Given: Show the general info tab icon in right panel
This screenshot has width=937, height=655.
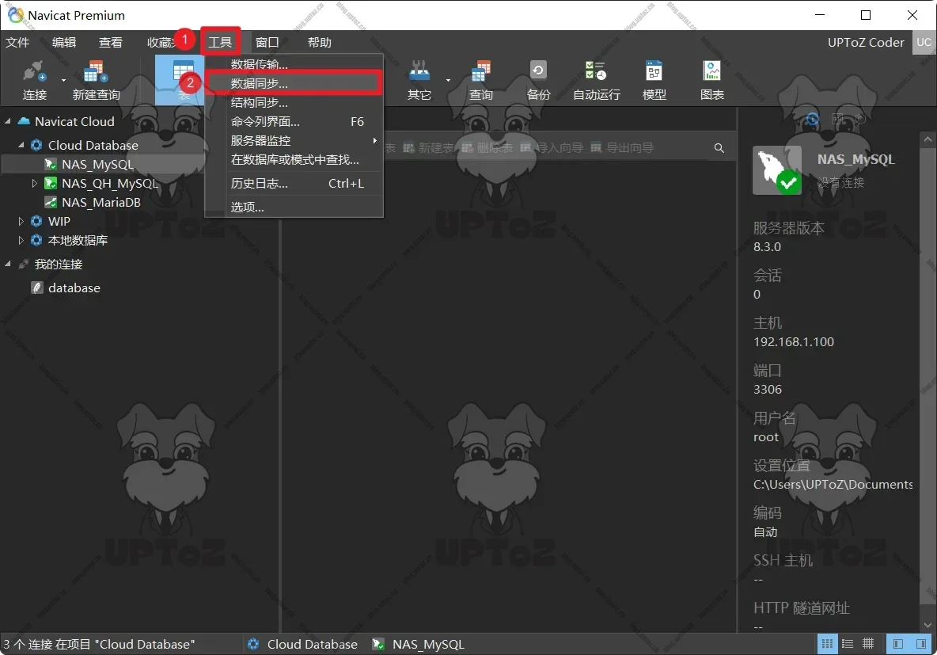Looking at the screenshot, I should click(812, 119).
